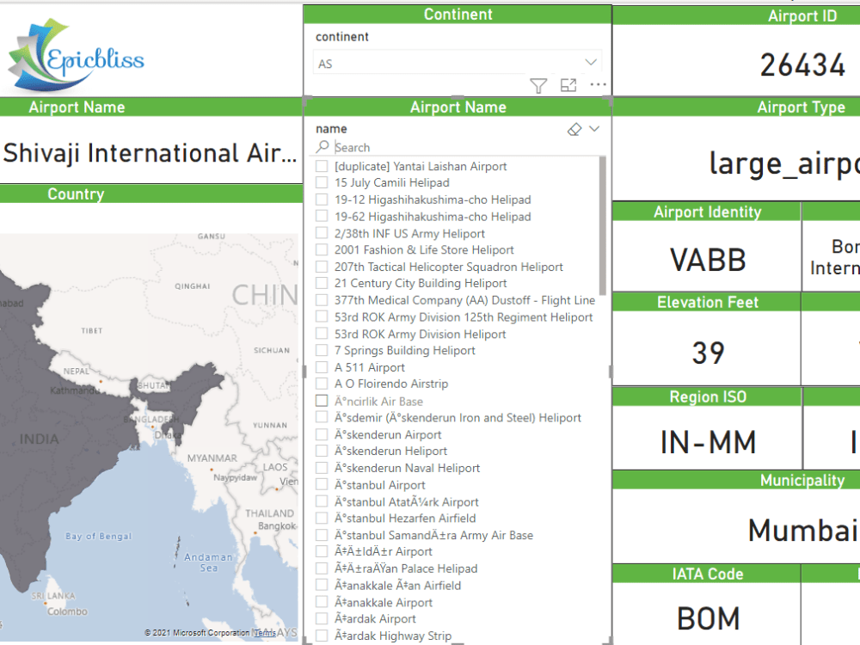Click the Bangkok label on the map
This screenshot has width=860, height=645.
[x=277, y=525]
